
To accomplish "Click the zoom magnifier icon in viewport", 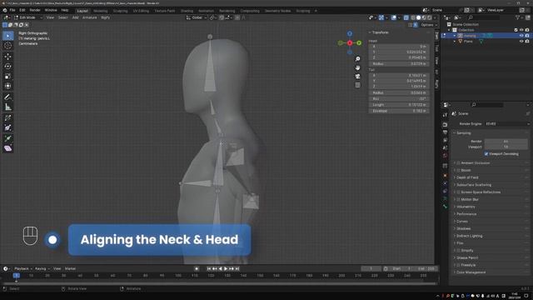I will point(357,59).
